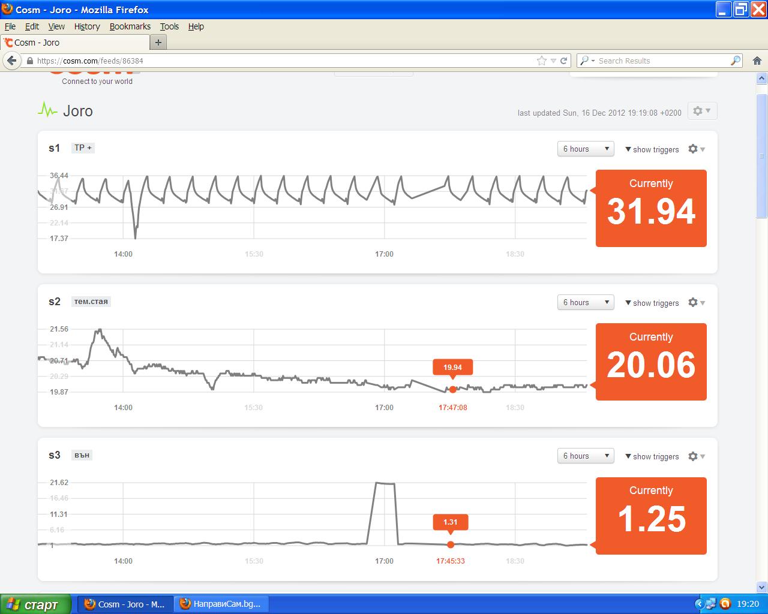This screenshot has height=614, width=768.
Task: Click the tray icon beside the clock
Action: point(725,604)
